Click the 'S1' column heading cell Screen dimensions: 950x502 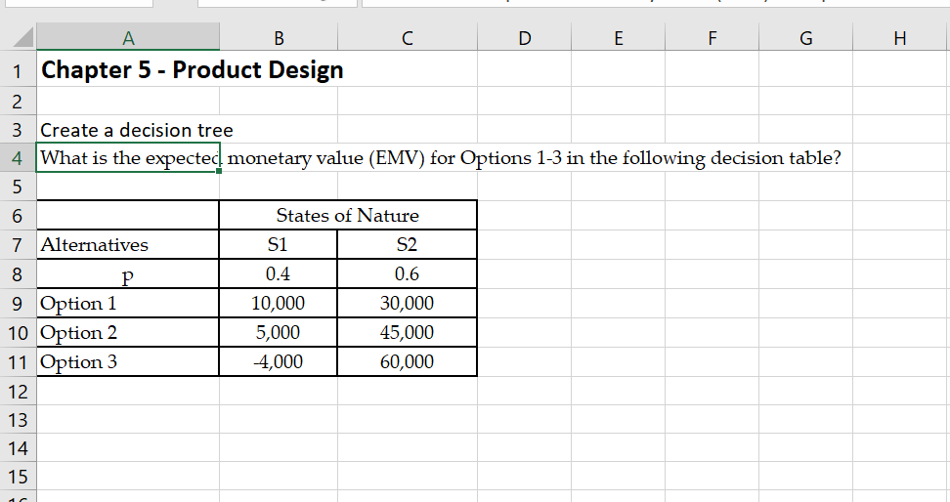tap(279, 244)
